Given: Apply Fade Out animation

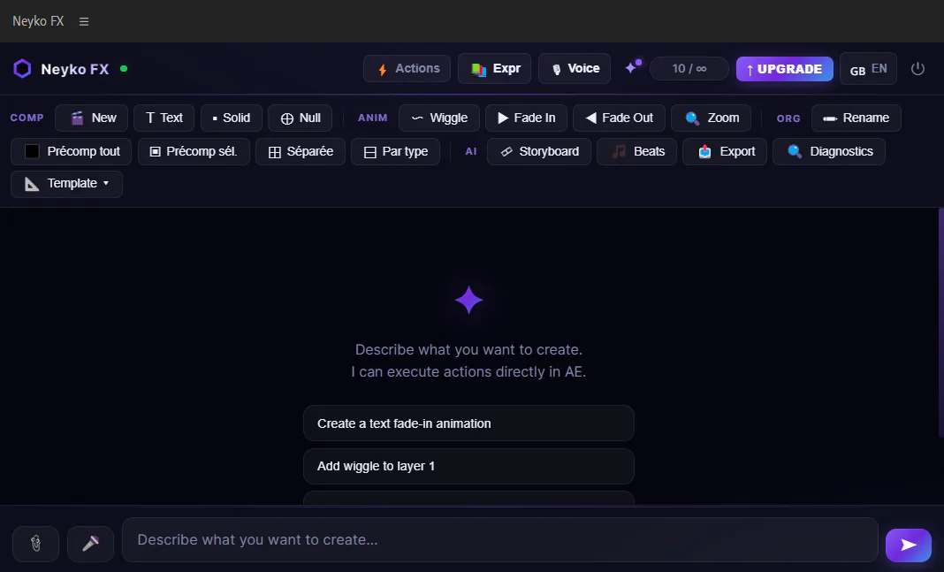Looking at the screenshot, I should pyautogui.click(x=619, y=118).
